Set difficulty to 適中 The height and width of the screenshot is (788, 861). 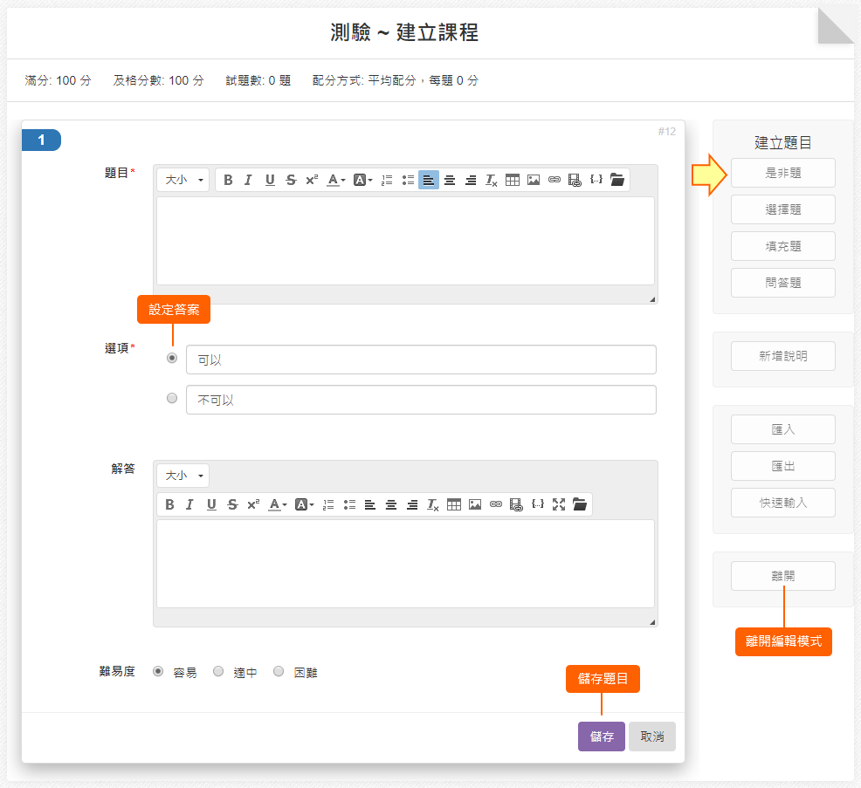[218, 672]
